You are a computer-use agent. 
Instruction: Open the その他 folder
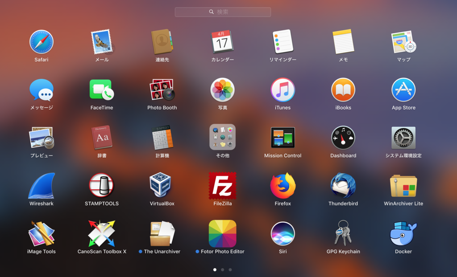tap(222, 137)
